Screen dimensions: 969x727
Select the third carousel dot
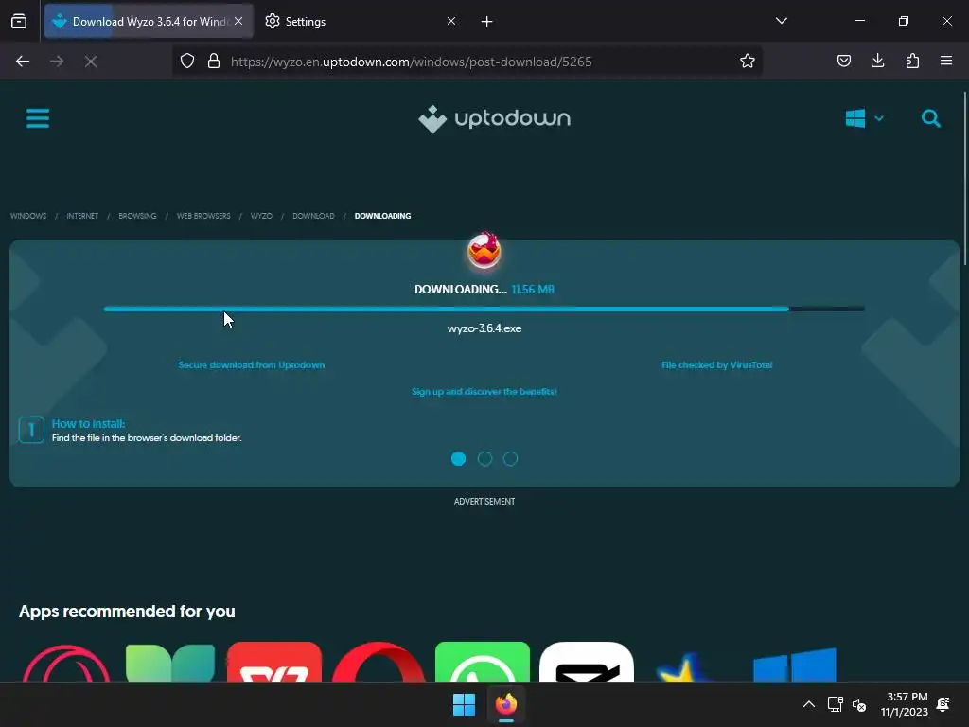pyautogui.click(x=510, y=459)
